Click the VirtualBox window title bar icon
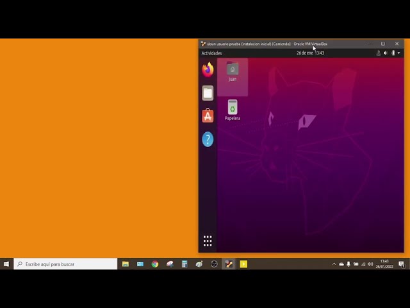The width and height of the screenshot is (410, 308). coord(203,44)
